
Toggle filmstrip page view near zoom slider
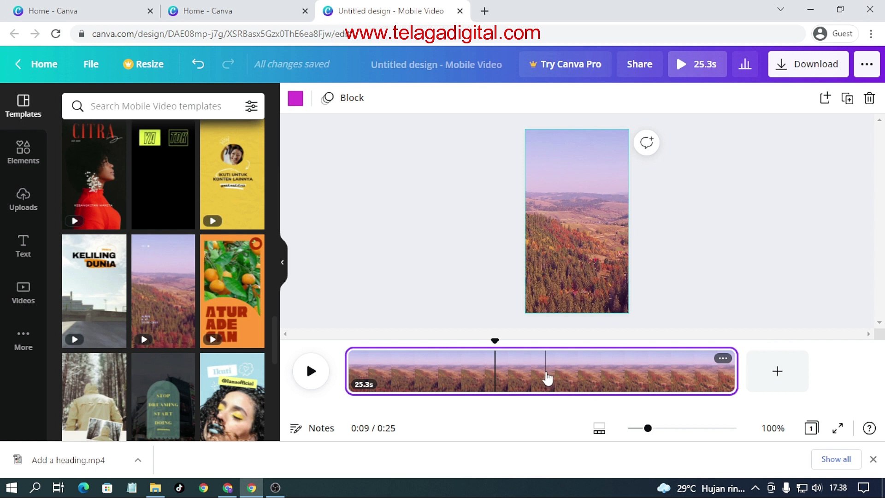(599, 428)
